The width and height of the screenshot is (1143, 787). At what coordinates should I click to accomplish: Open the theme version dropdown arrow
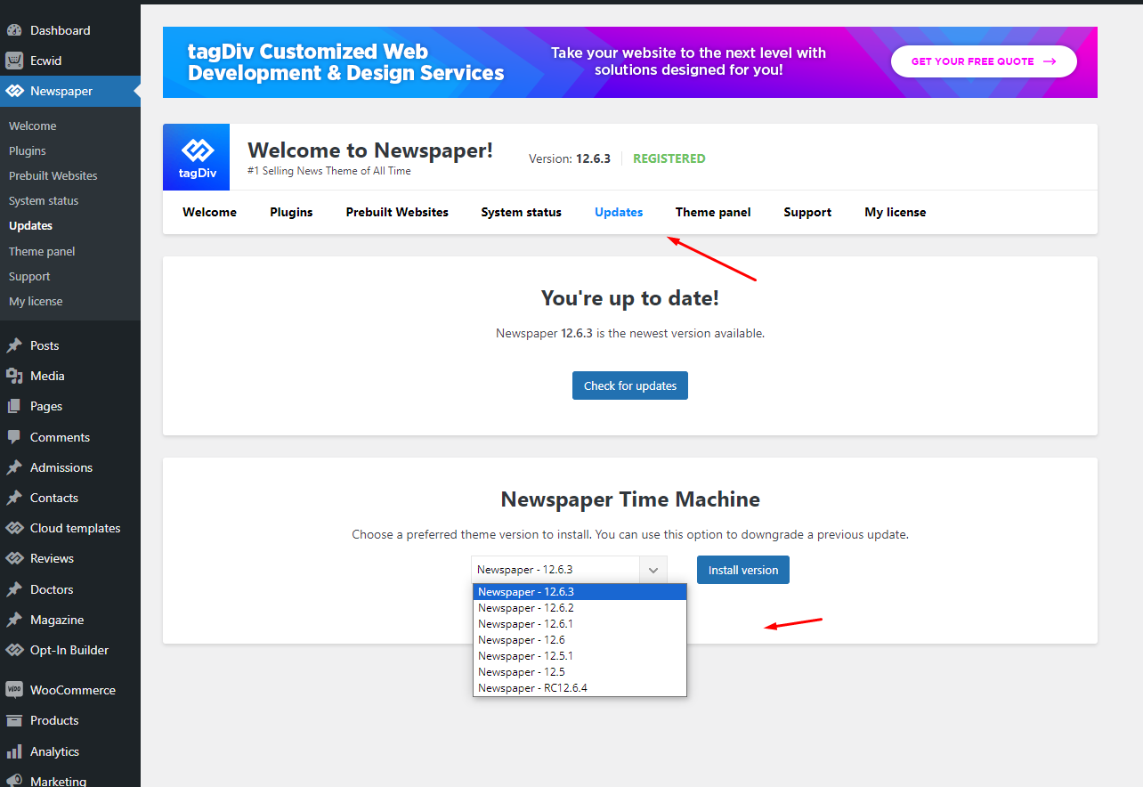653,570
